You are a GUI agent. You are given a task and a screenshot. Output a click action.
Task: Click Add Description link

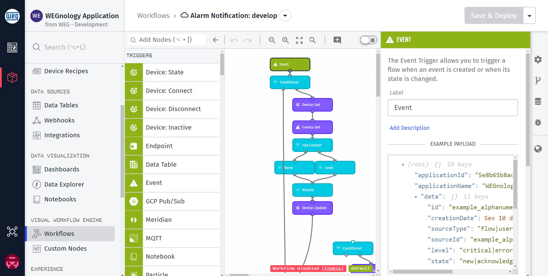tap(409, 128)
